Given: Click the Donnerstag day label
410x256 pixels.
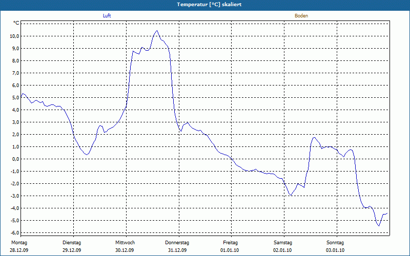Looking at the screenshot, I should point(177,243).
